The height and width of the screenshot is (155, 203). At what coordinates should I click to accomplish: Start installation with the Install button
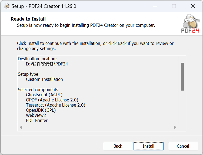pos(148,146)
